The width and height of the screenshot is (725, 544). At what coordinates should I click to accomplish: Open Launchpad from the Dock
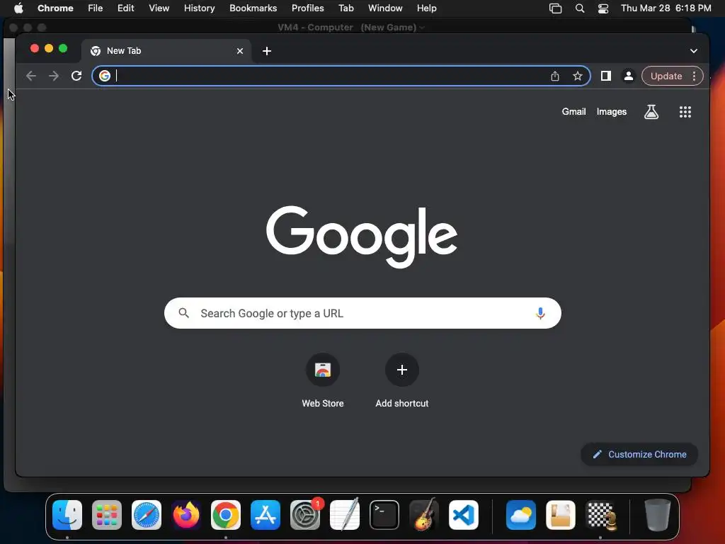[x=107, y=515]
